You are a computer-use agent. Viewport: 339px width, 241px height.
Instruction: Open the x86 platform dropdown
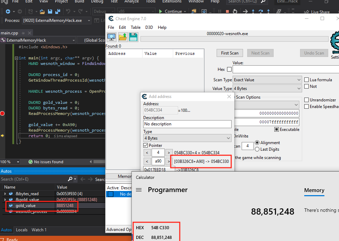136,11
